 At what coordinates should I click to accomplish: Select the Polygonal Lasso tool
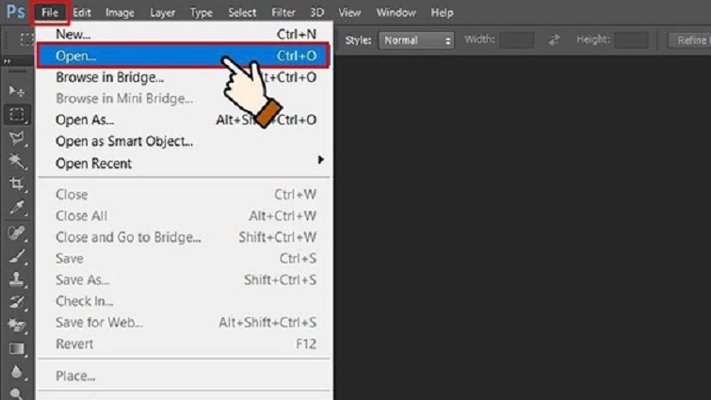point(17,137)
